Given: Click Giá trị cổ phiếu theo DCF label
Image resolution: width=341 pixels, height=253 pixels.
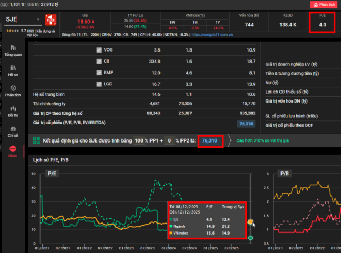Looking at the screenshot, I should tap(289, 125).
